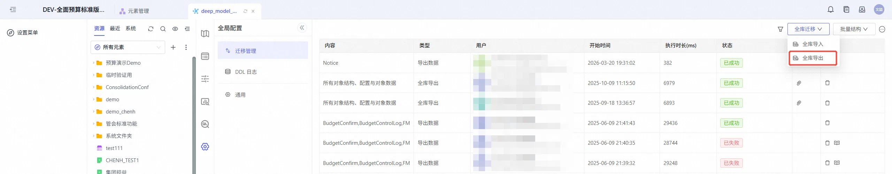Select 迁移管理 in global config
The image size is (892, 174).
pyautogui.click(x=263, y=50)
